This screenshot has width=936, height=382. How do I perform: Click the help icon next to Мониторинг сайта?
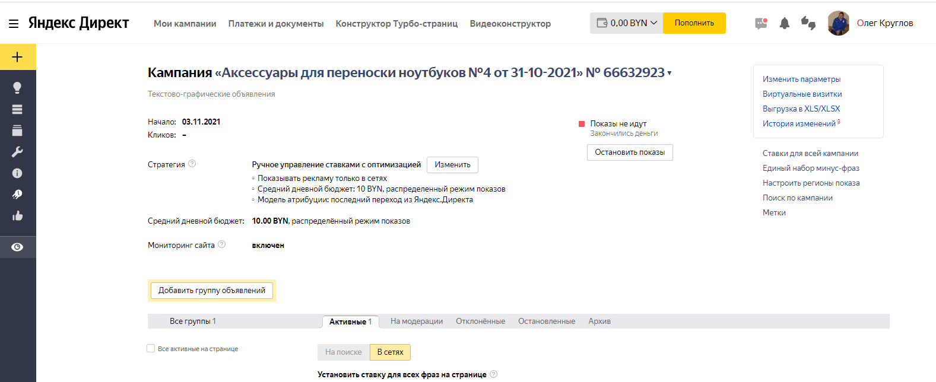[222, 244]
